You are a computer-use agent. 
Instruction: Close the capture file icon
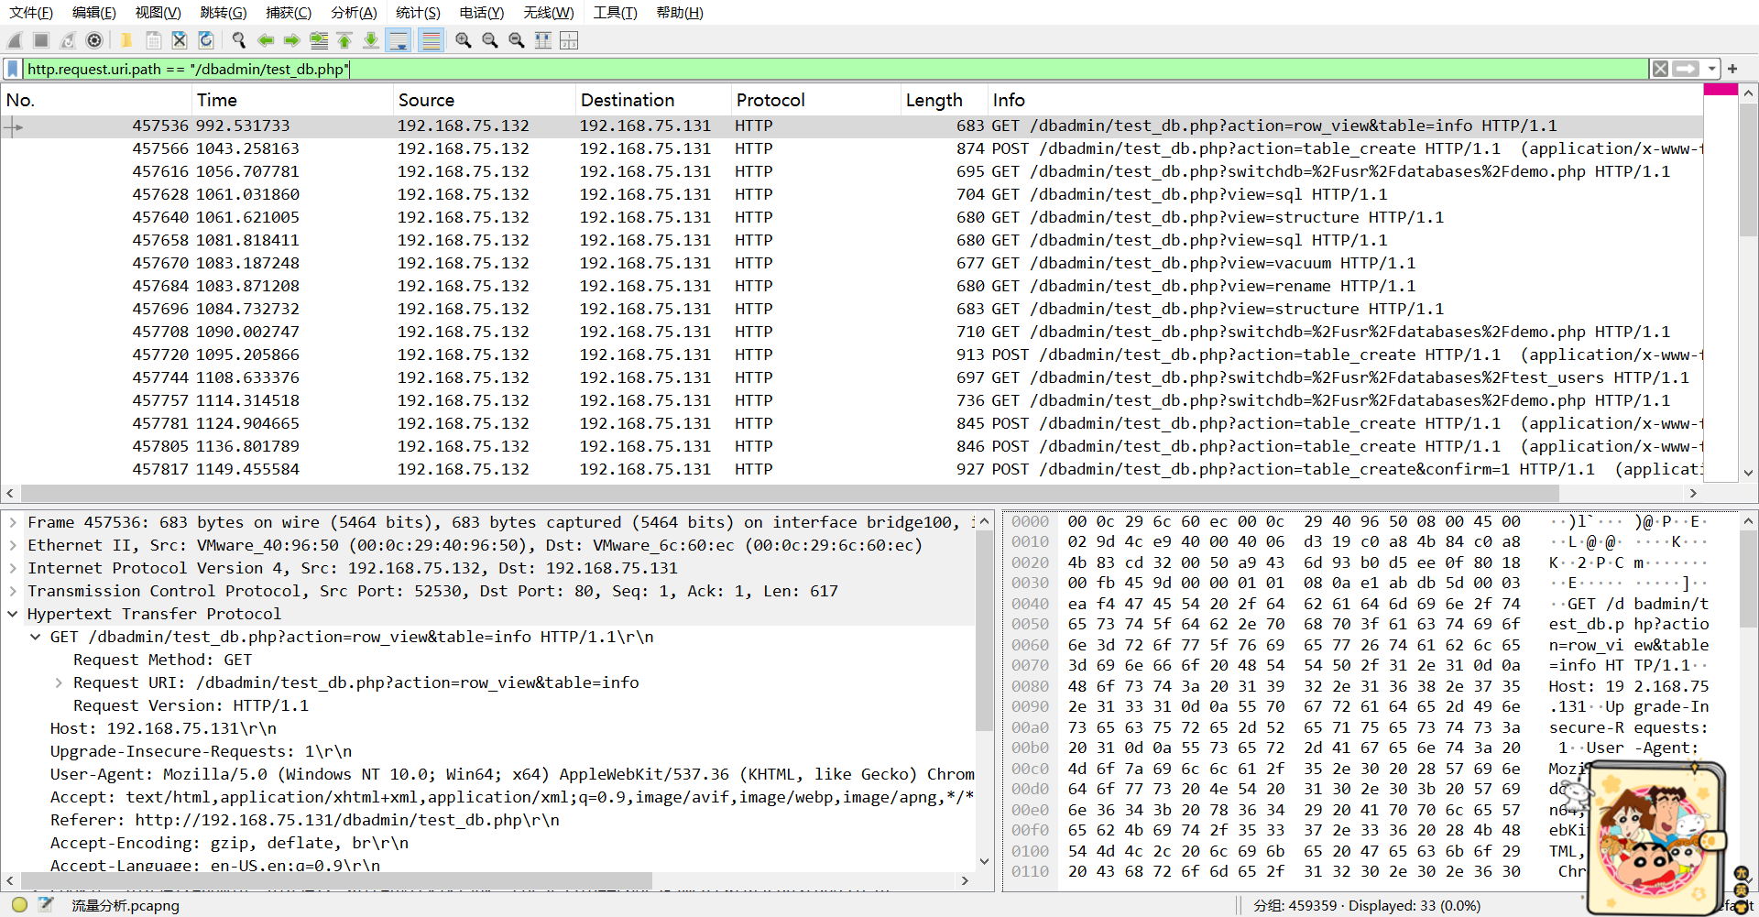click(180, 40)
